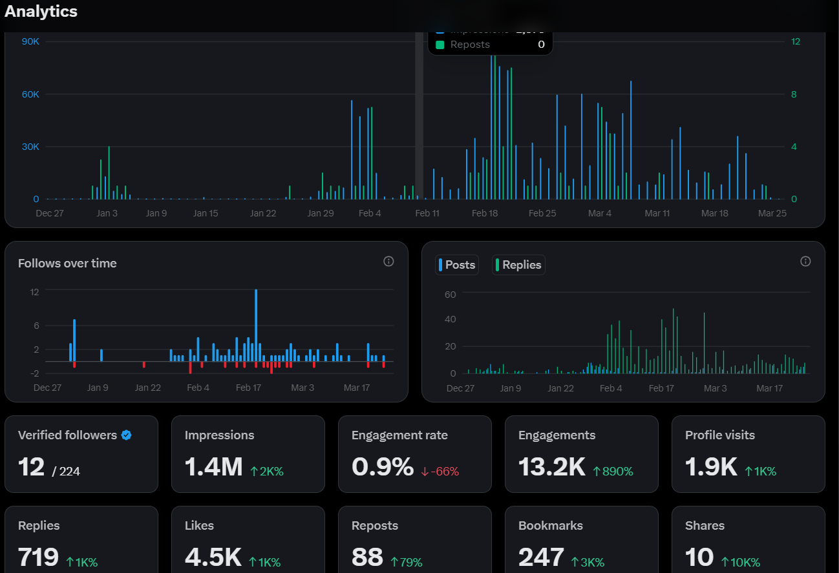Viewport: 839px width, 573px height.
Task: Click the blue verified badge next to Verified followers
Action: (127, 435)
